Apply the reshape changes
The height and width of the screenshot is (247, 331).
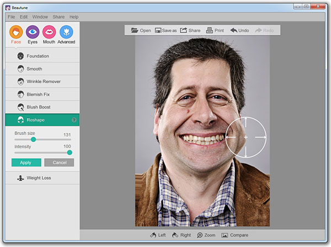[x=26, y=163]
